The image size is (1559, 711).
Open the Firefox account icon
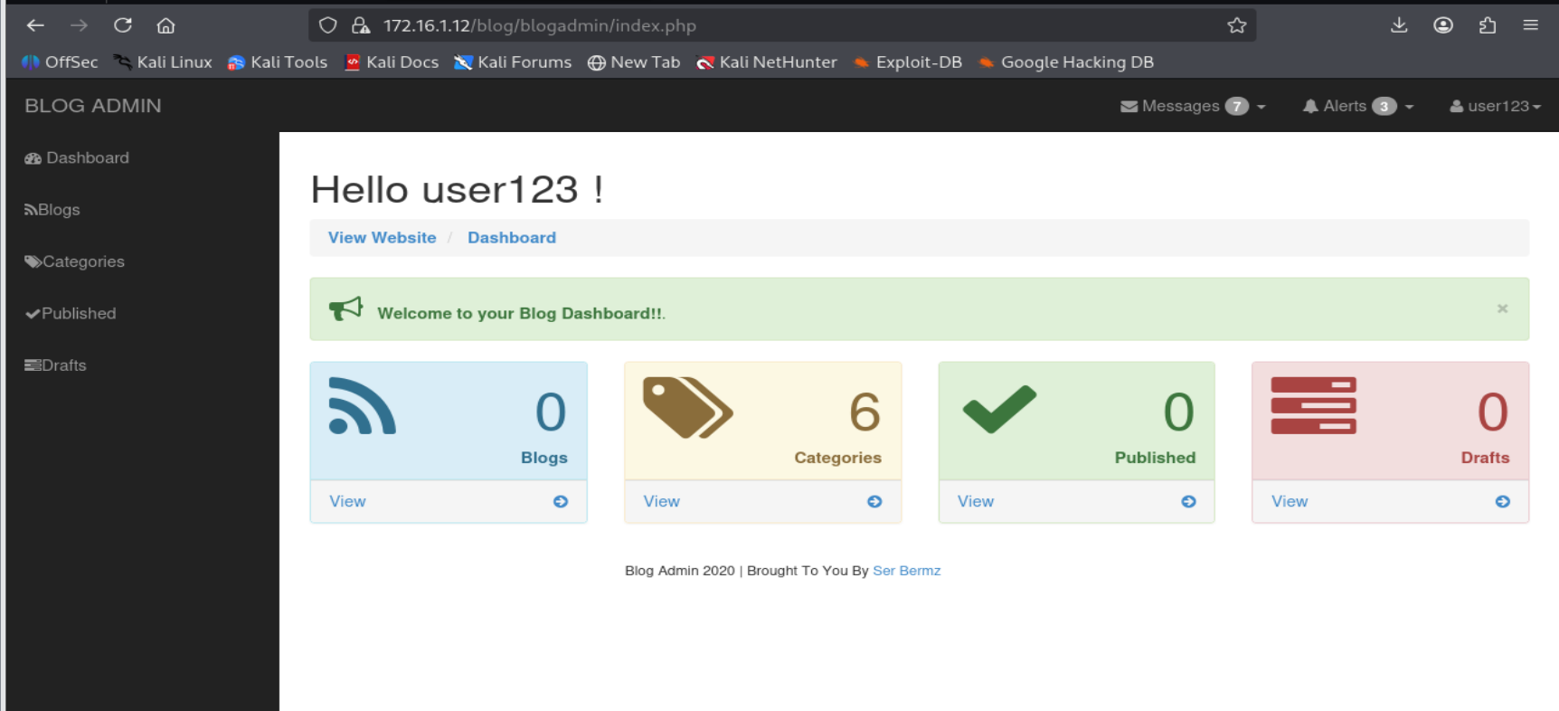click(x=1443, y=25)
